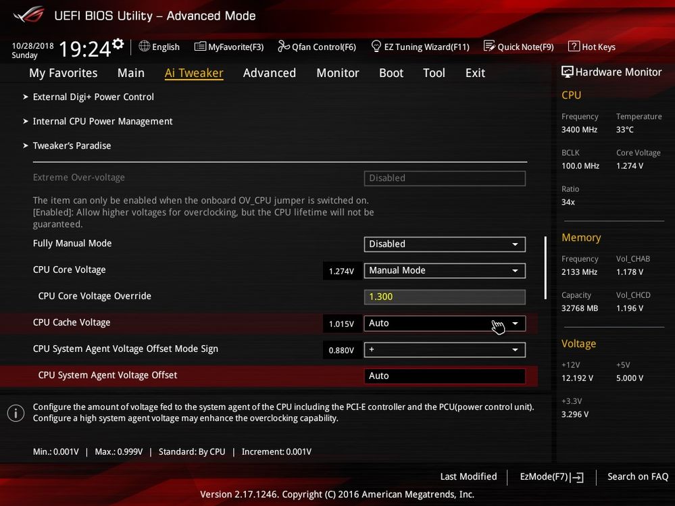
Task: Open Qfan Control(F6)
Action: 324,47
